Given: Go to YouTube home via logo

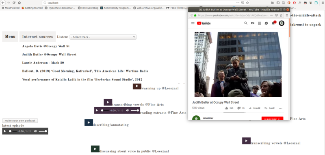Looking at the screenshot, I should (x=204, y=23).
